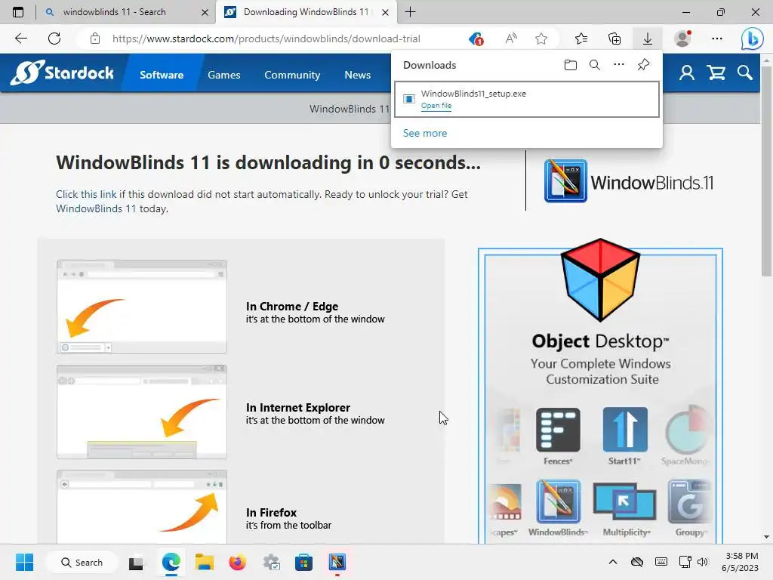The image size is (773, 580).
Task: Open the Favorites list icon
Action: pos(581,39)
